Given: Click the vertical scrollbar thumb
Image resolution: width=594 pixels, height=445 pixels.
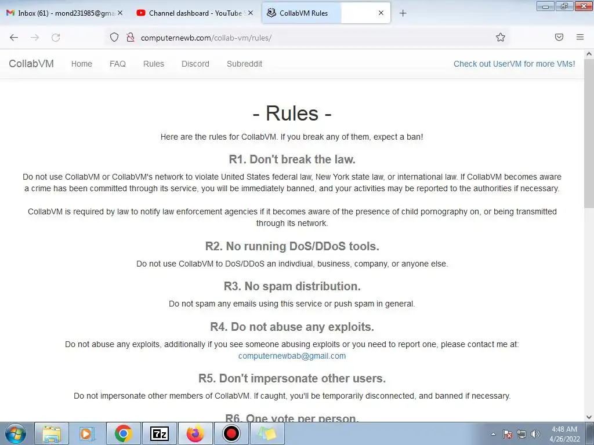Looking at the screenshot, I should point(589,133).
